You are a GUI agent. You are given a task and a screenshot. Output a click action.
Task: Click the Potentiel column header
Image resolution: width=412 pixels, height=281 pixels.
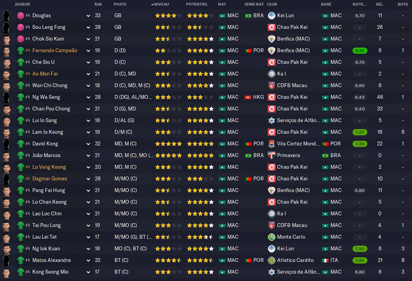pyautogui.click(x=197, y=4)
